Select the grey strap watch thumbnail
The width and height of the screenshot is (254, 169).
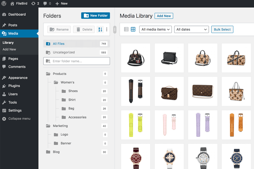pyautogui.click(x=203, y=157)
